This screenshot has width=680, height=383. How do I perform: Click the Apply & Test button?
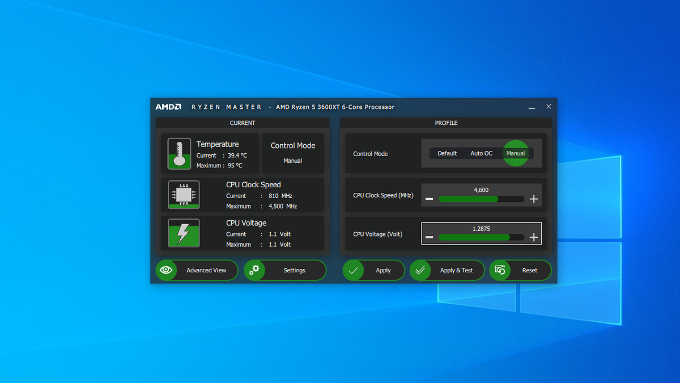click(447, 271)
